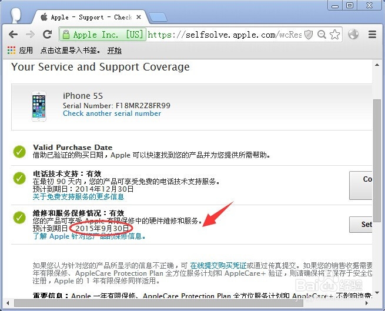Click the globe extension icon
Screen dimensions: 385x311
(x=353, y=34)
